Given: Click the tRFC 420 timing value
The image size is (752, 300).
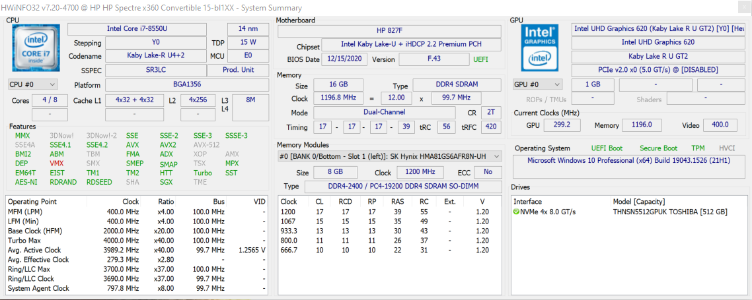Looking at the screenshot, I should pyautogui.click(x=491, y=127).
